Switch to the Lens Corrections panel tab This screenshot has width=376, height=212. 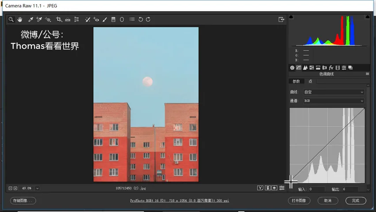pos(324,68)
